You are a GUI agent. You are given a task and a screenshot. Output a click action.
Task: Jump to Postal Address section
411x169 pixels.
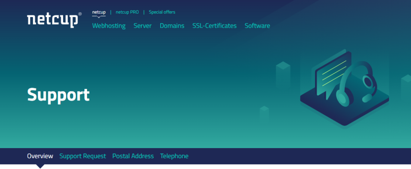[133, 156]
